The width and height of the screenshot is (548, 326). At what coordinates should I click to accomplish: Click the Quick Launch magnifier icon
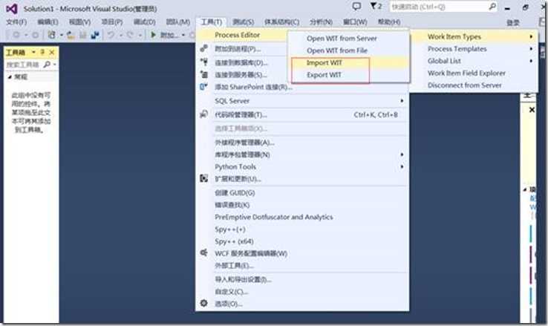[x=492, y=6]
